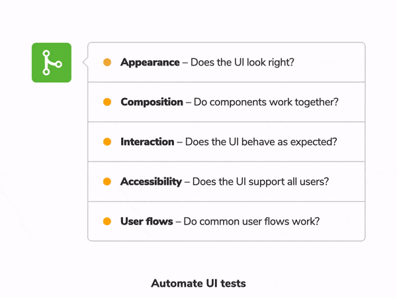Select the bold Composition label
The width and height of the screenshot is (397, 298).
(152, 102)
